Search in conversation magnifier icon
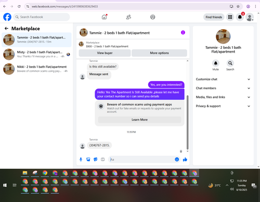 230,63
